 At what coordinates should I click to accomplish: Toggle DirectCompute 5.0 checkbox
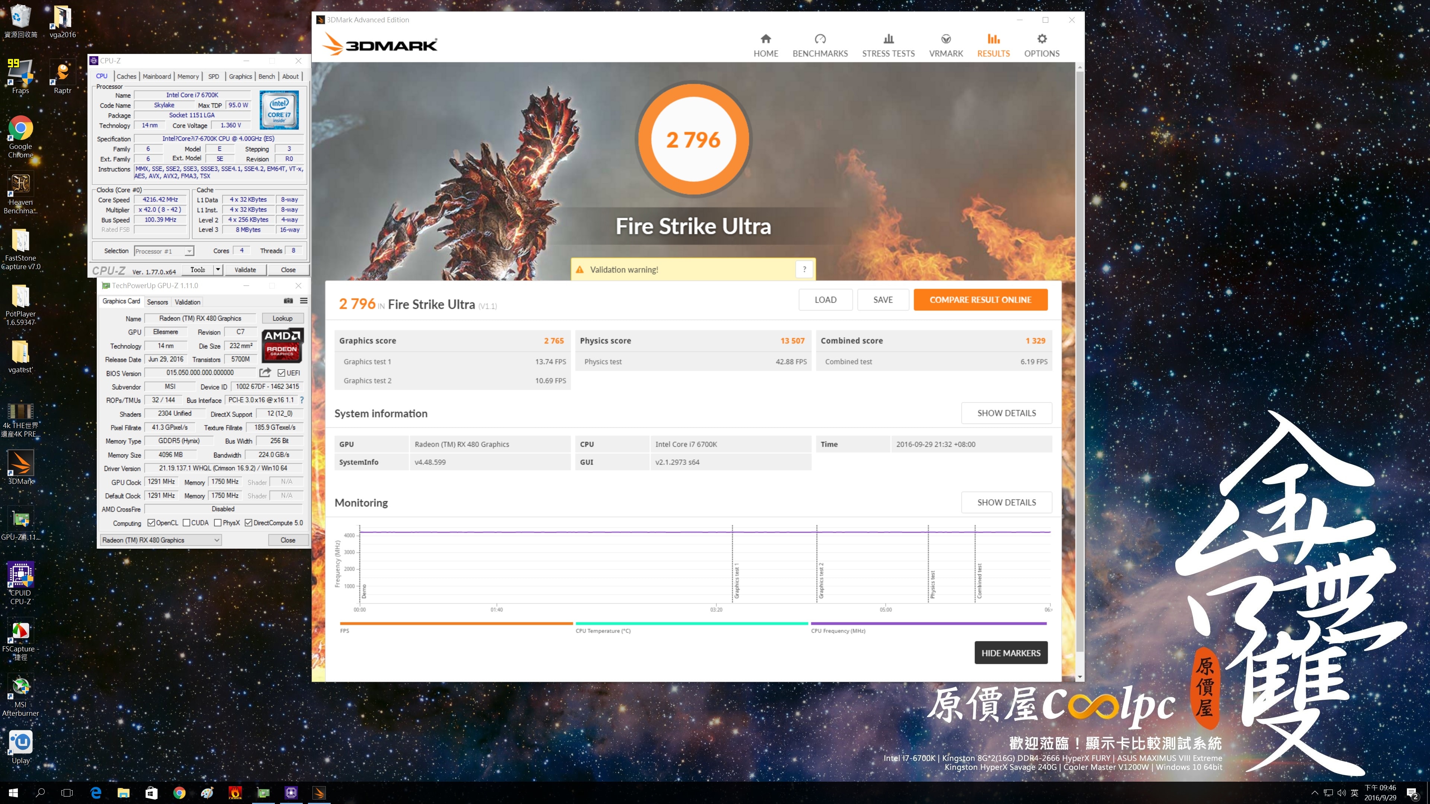click(x=249, y=523)
